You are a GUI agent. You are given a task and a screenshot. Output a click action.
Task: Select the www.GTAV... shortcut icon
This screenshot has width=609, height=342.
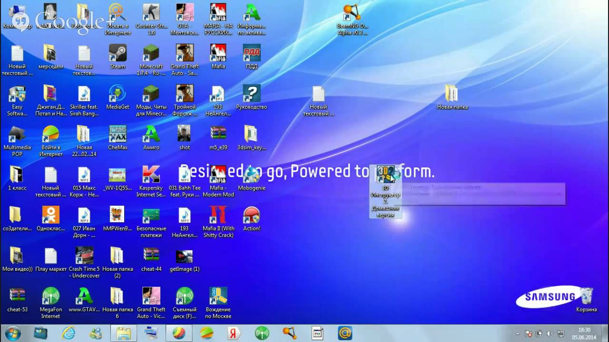pos(84,299)
